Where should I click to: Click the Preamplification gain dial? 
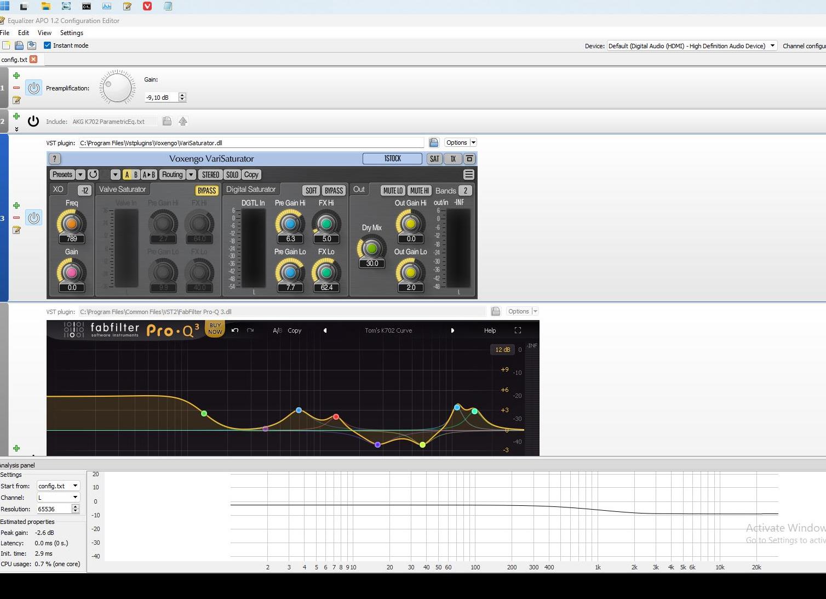pyautogui.click(x=117, y=88)
